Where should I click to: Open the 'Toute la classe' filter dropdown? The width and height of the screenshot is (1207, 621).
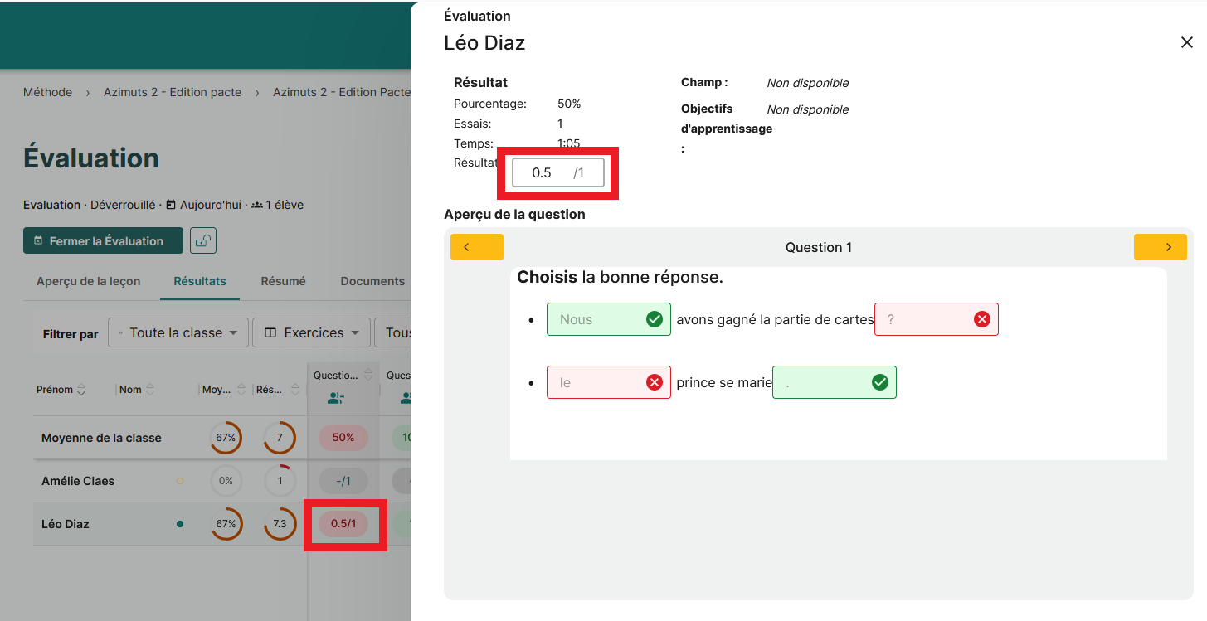[x=178, y=332]
